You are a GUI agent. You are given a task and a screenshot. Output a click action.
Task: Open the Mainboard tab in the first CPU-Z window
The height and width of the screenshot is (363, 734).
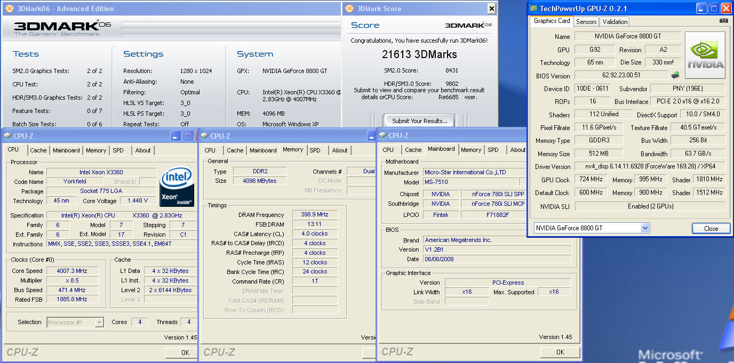click(66, 150)
